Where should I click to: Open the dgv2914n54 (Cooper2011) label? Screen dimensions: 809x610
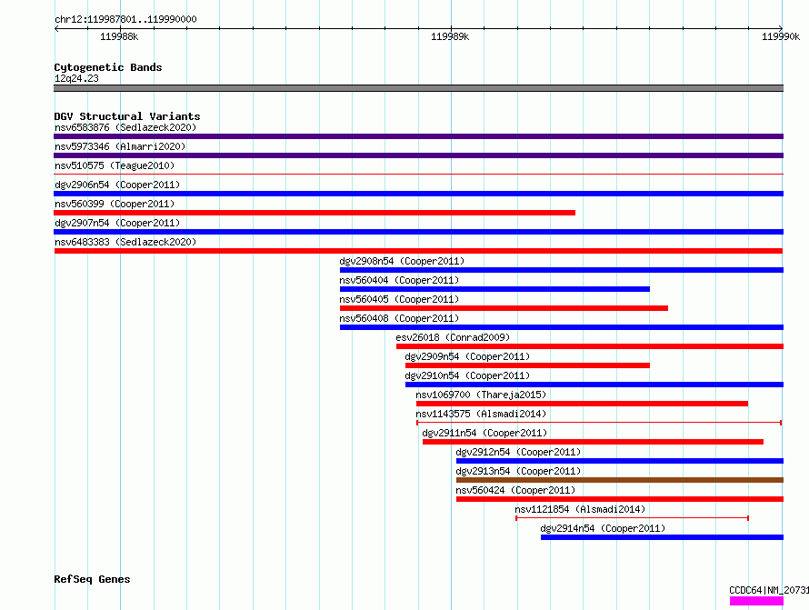point(603,528)
